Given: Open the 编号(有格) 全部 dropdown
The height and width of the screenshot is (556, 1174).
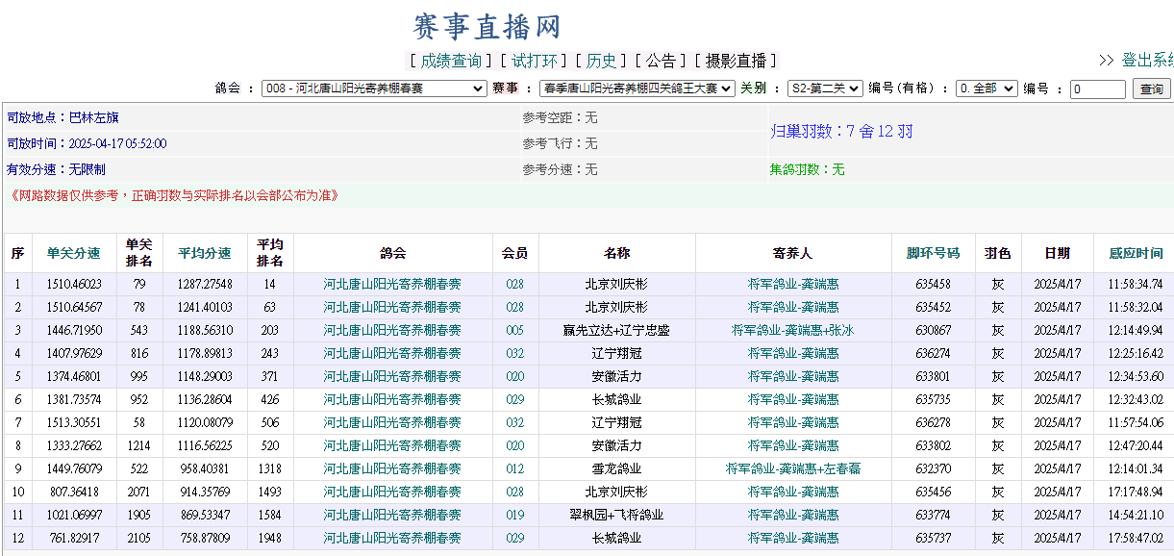Looking at the screenshot, I should pos(987,88).
